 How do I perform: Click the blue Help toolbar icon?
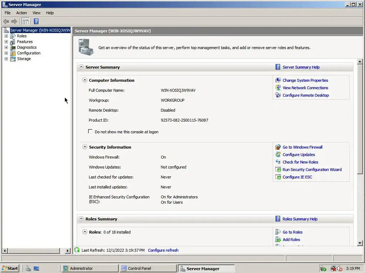point(36,22)
